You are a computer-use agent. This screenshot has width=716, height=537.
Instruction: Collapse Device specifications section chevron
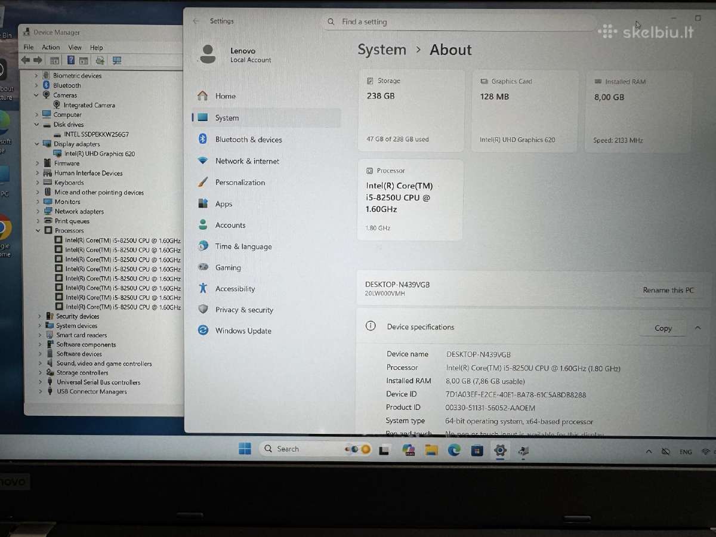click(x=698, y=328)
